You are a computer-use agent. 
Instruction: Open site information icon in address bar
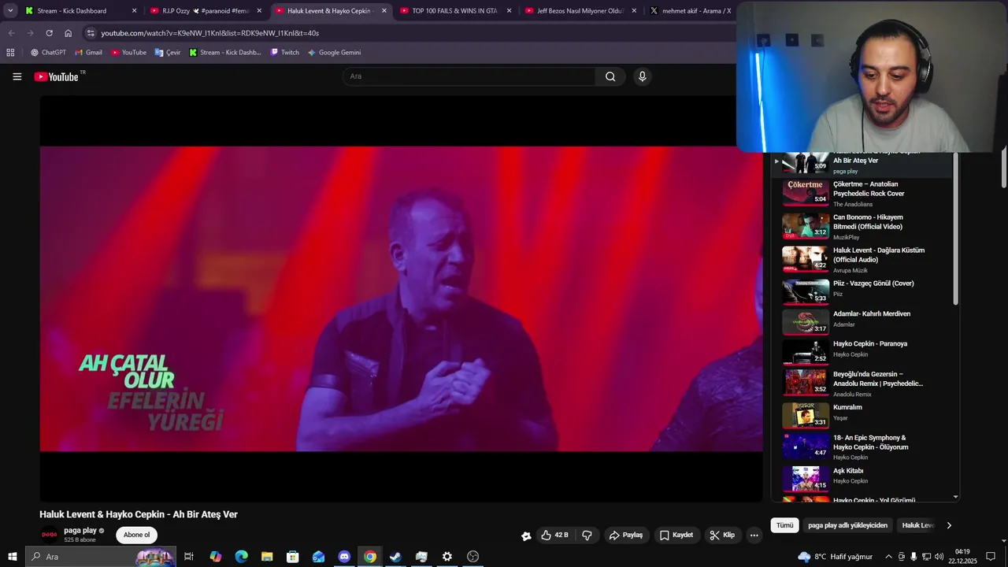(91, 33)
